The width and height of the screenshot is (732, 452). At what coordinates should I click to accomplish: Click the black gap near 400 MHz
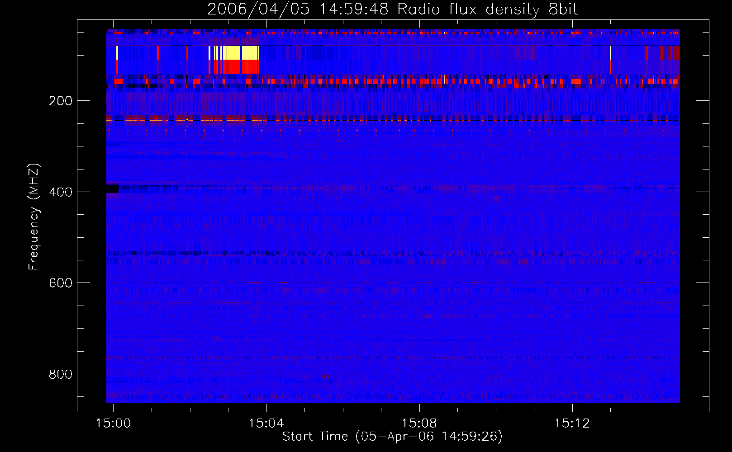112,188
